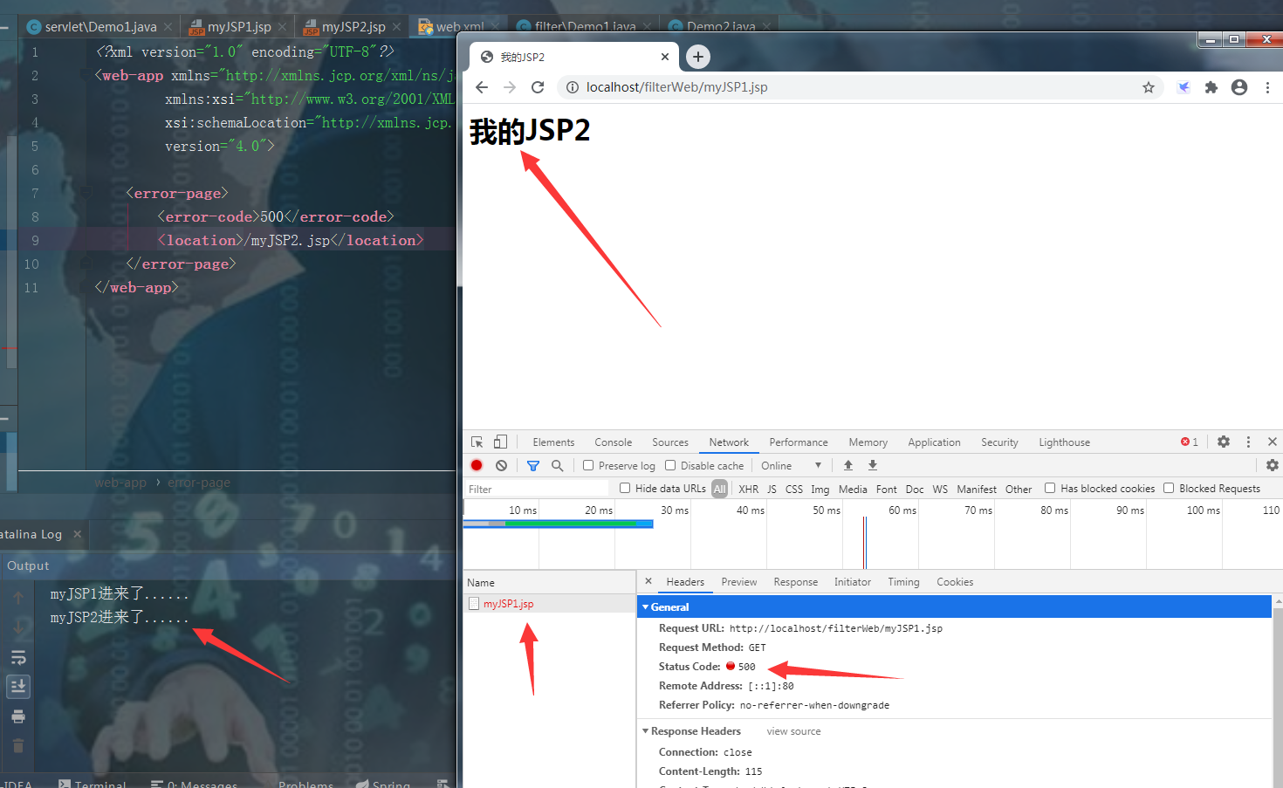Check the Blocked Requests filter
This screenshot has height=788, width=1283.
point(1169,488)
